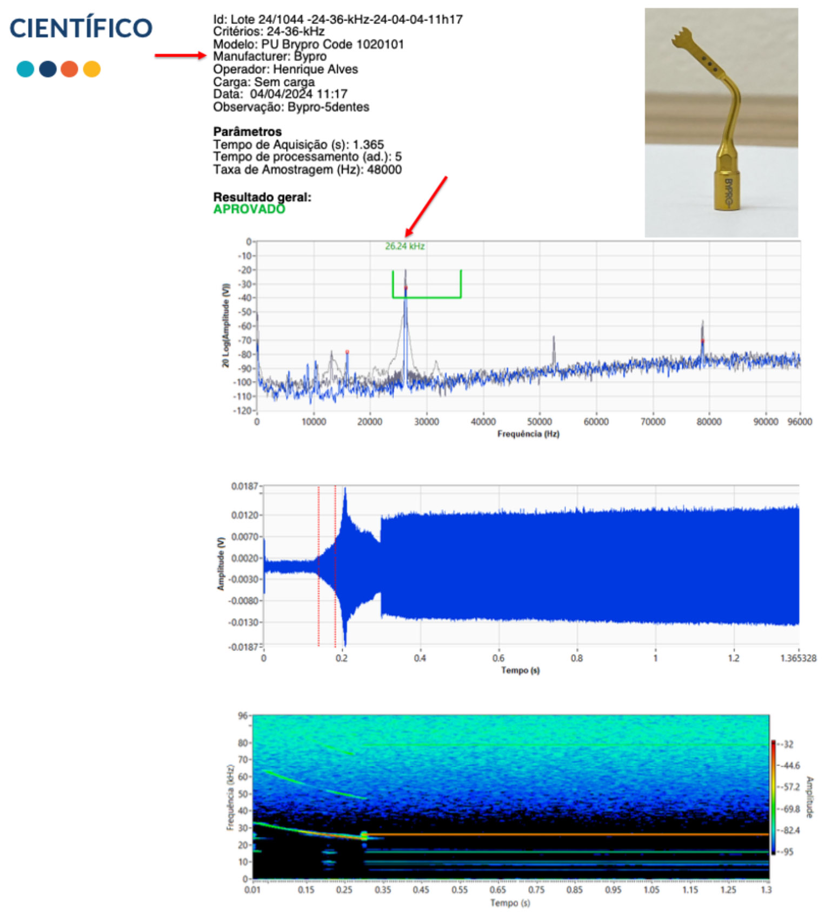This screenshot has height=920, width=825.
Task: Open the gold Bypro tip photo
Action: pos(721,122)
